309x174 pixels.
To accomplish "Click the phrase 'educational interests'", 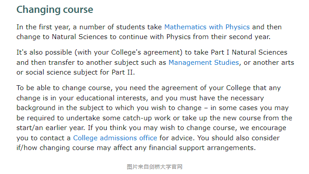I will tap(112, 98).
